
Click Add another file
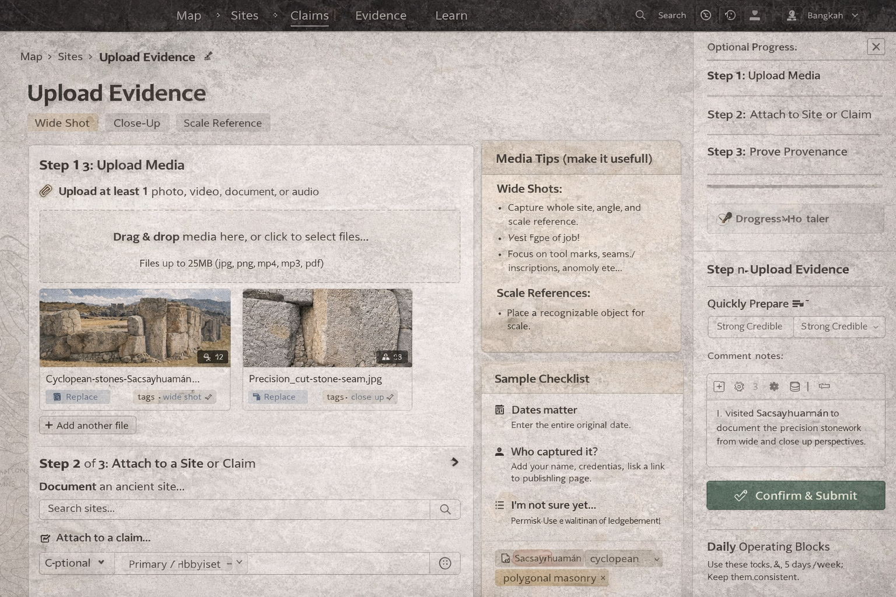[x=87, y=425]
